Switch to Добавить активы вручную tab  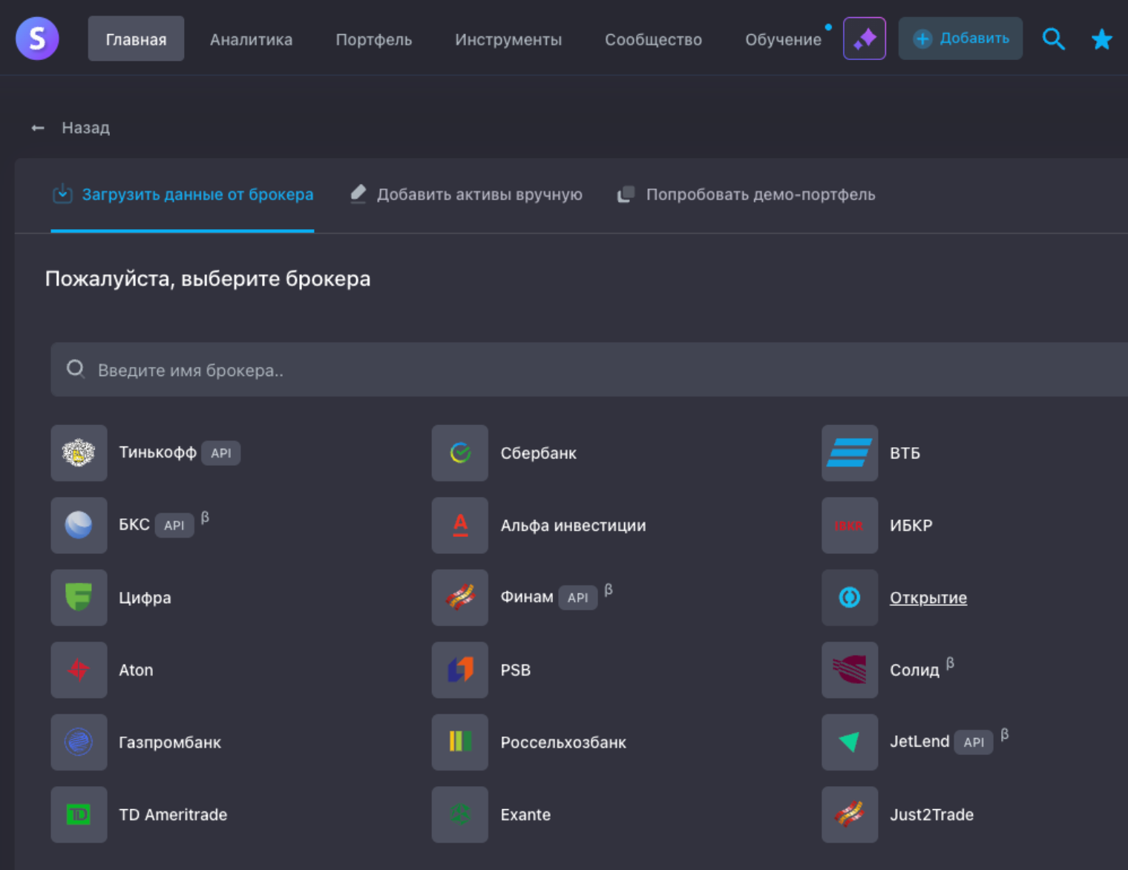click(x=466, y=194)
